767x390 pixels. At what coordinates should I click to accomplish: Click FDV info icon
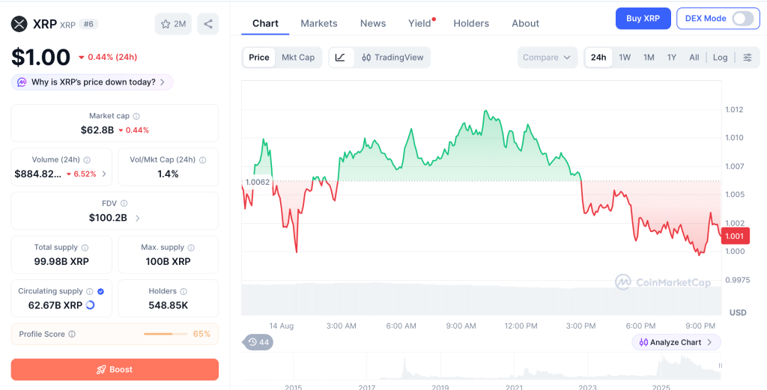[124, 204]
